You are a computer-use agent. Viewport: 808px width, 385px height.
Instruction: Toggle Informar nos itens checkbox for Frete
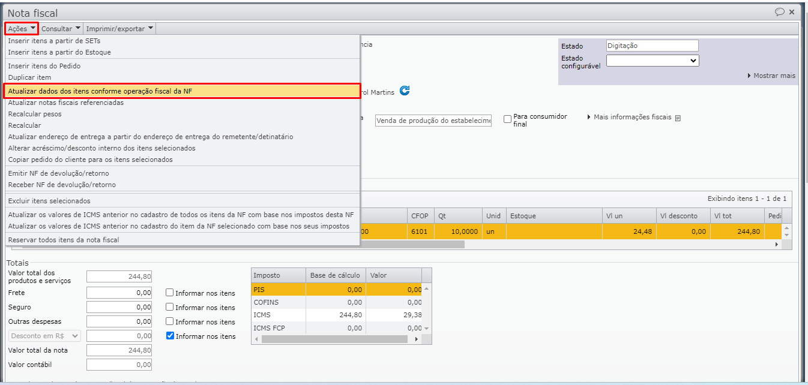click(x=170, y=293)
